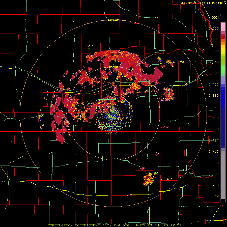Select the 0.840 legend value

pyautogui.click(x=214, y=62)
